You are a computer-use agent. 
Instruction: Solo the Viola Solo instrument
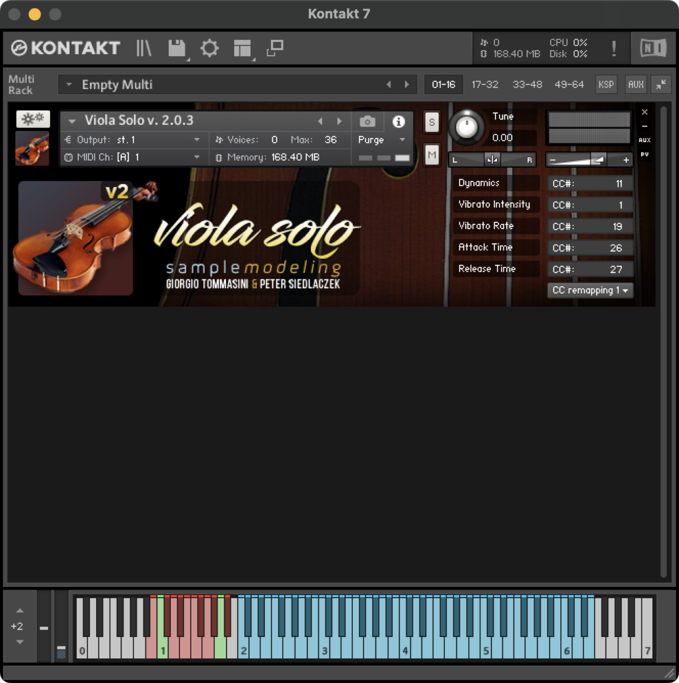click(x=432, y=122)
